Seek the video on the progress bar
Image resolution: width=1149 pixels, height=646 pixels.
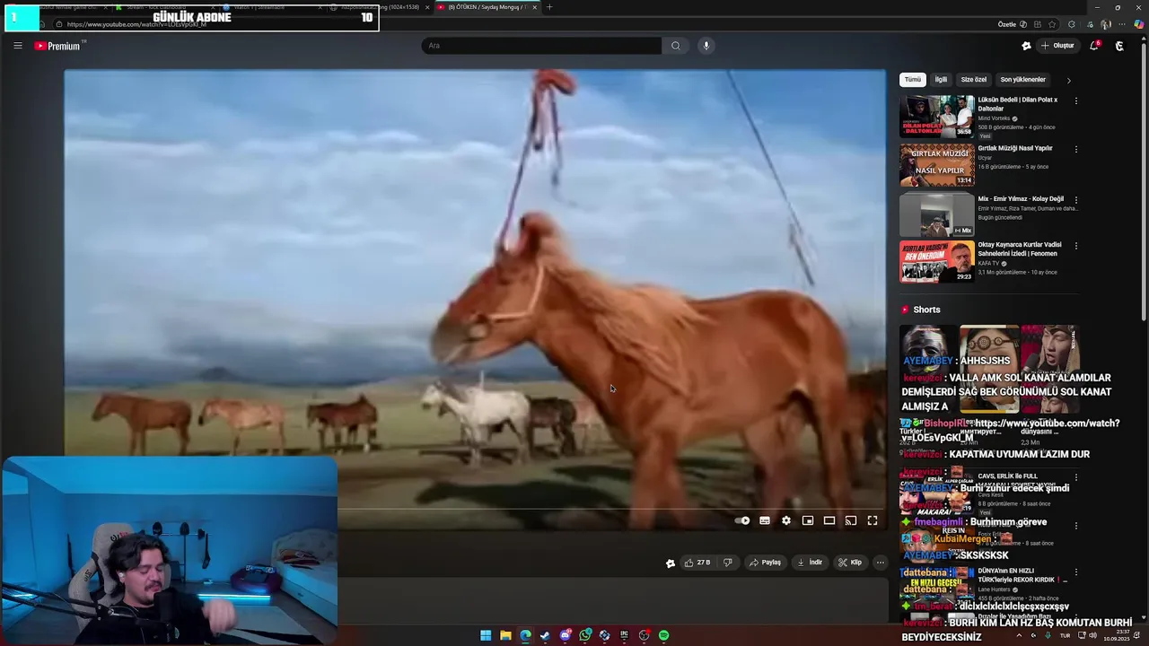611,509
